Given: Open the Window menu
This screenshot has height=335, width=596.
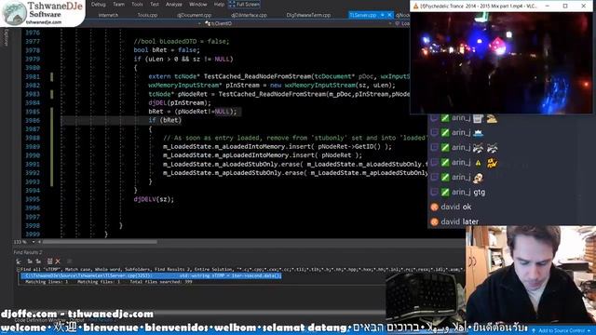Looking at the screenshot, I should [198, 4].
